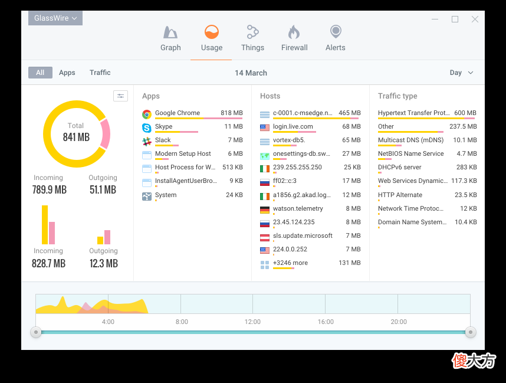Open the Graph view icon

(x=170, y=32)
